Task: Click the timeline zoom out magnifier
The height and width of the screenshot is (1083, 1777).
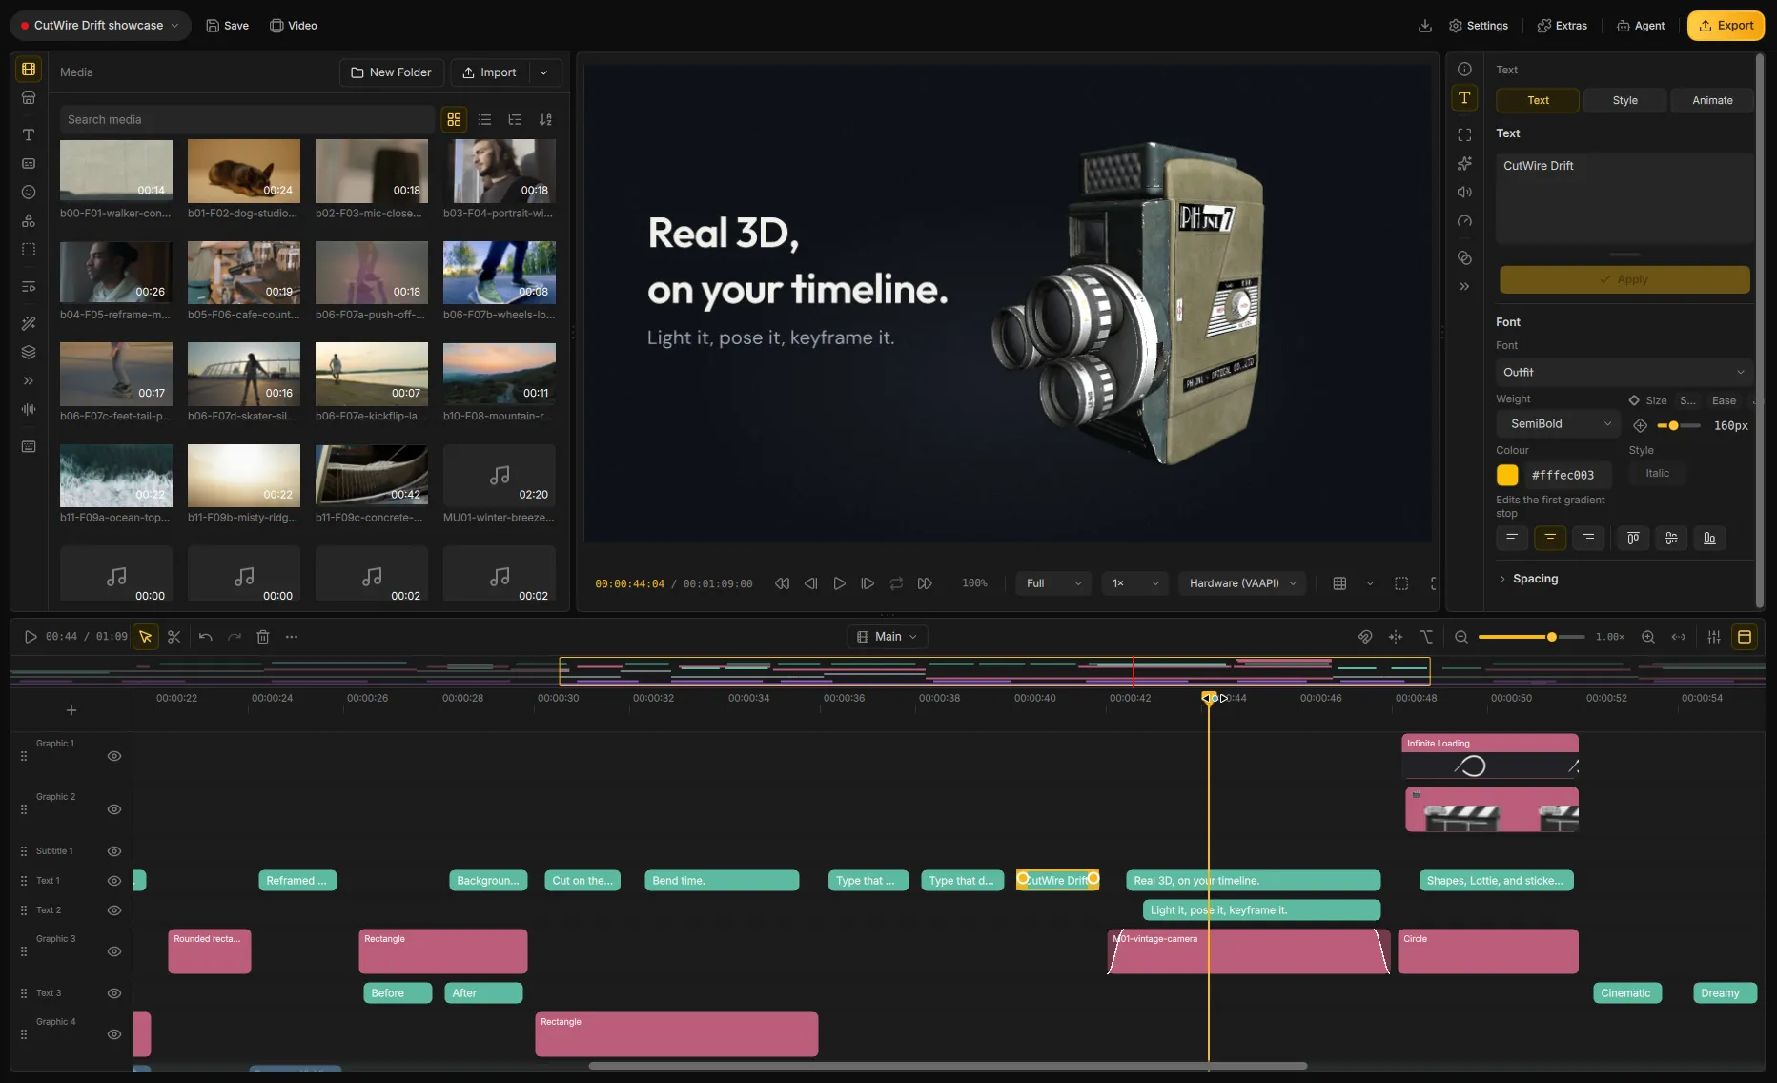Action: tap(1460, 637)
